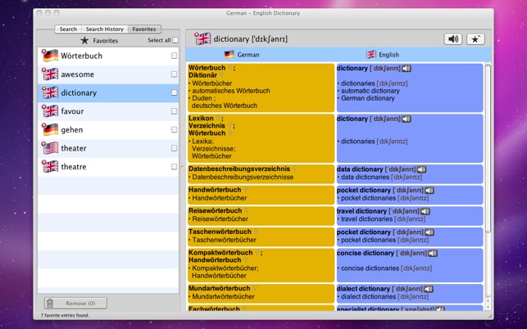Click the '7 favorite entries found.' status text
Screen dimensions: 527x329
pos(65,315)
